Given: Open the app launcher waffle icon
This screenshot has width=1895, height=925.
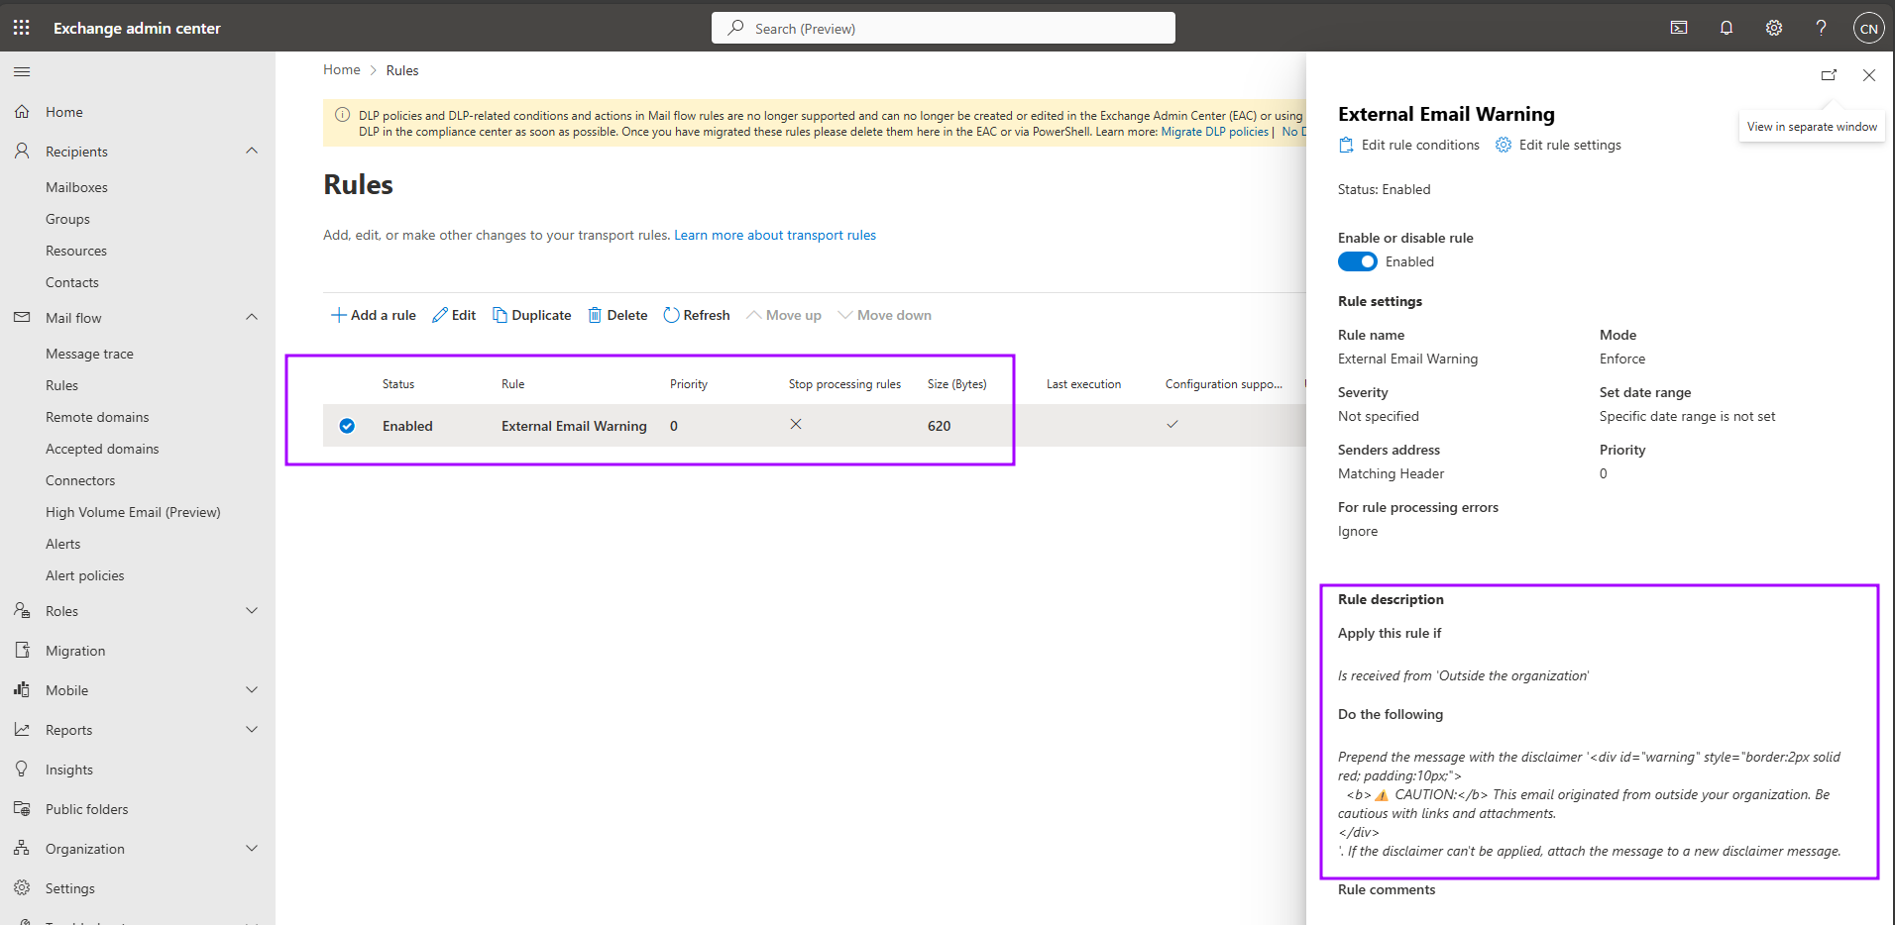Looking at the screenshot, I should [x=22, y=28].
